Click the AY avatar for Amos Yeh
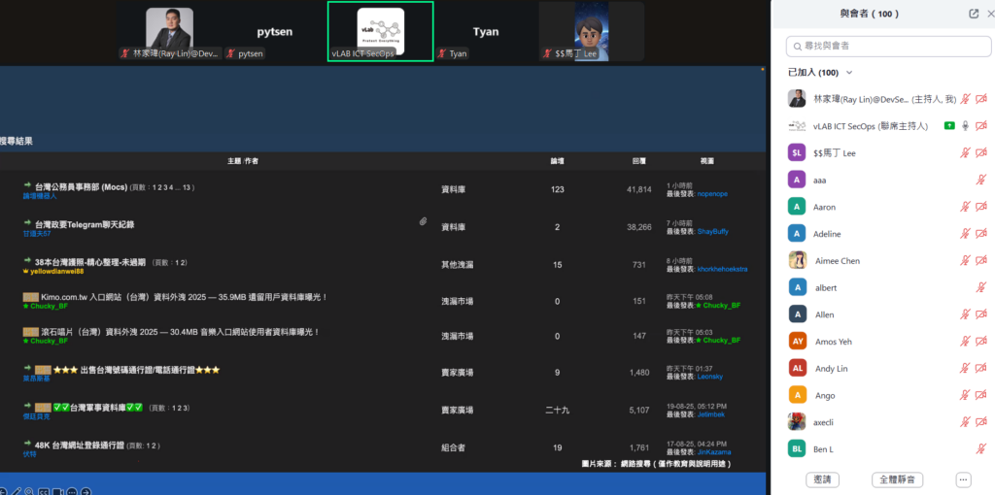The image size is (995, 495). (x=797, y=342)
